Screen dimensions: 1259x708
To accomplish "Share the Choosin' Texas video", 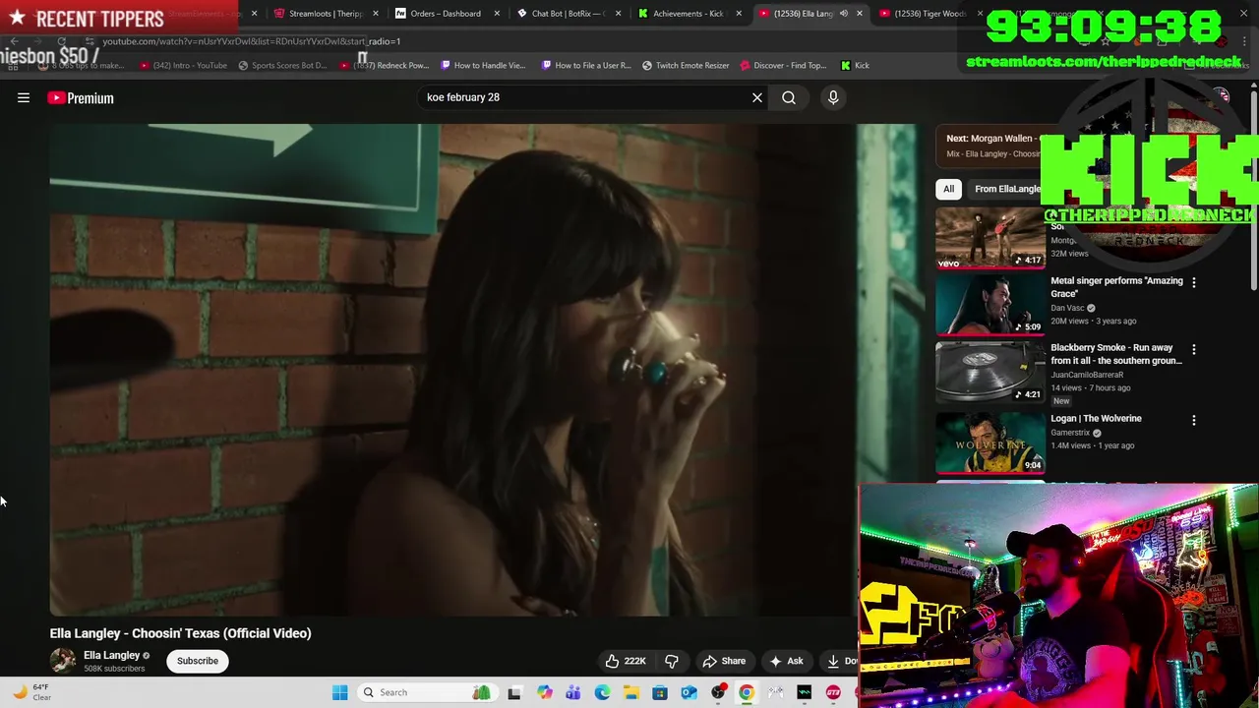I will click(724, 661).
